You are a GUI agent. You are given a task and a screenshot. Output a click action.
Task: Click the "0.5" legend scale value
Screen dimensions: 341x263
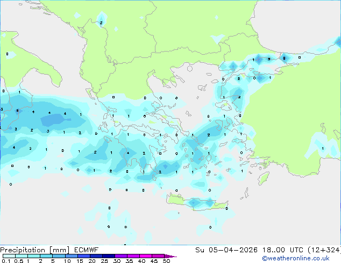19,261
